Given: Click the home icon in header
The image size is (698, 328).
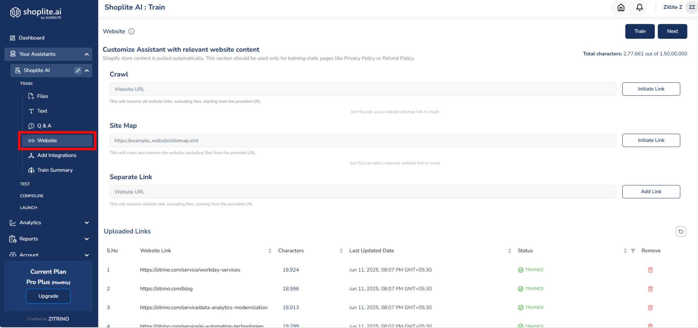Looking at the screenshot, I should point(621,7).
